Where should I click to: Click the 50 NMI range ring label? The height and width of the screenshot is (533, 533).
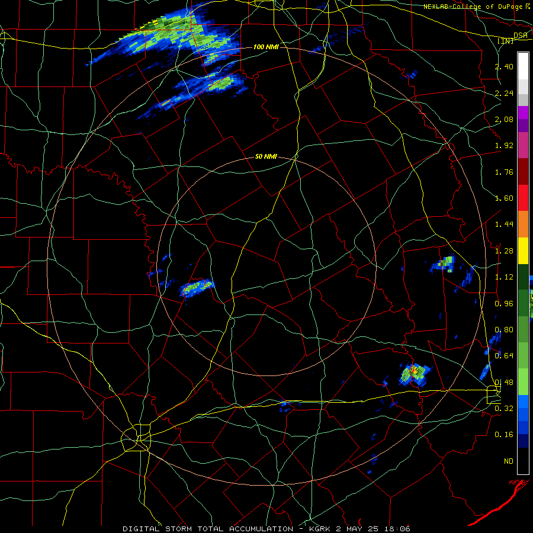tap(266, 157)
